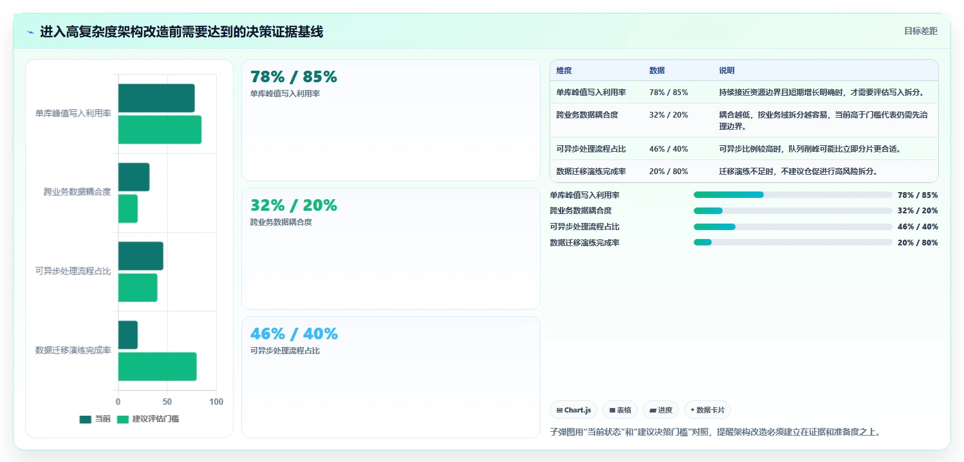Viewport: 964px width, 462px height.
Task: Click table value 78% / 85%
Action: (669, 93)
